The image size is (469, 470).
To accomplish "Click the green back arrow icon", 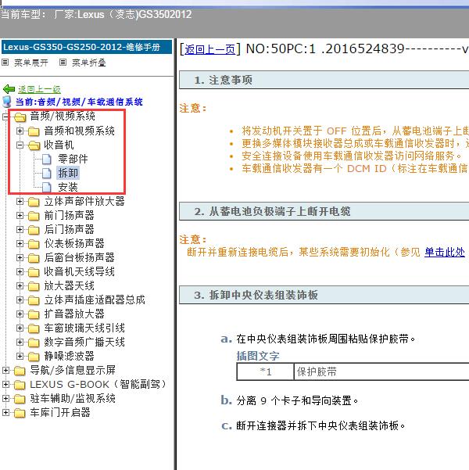I will (x=9, y=89).
